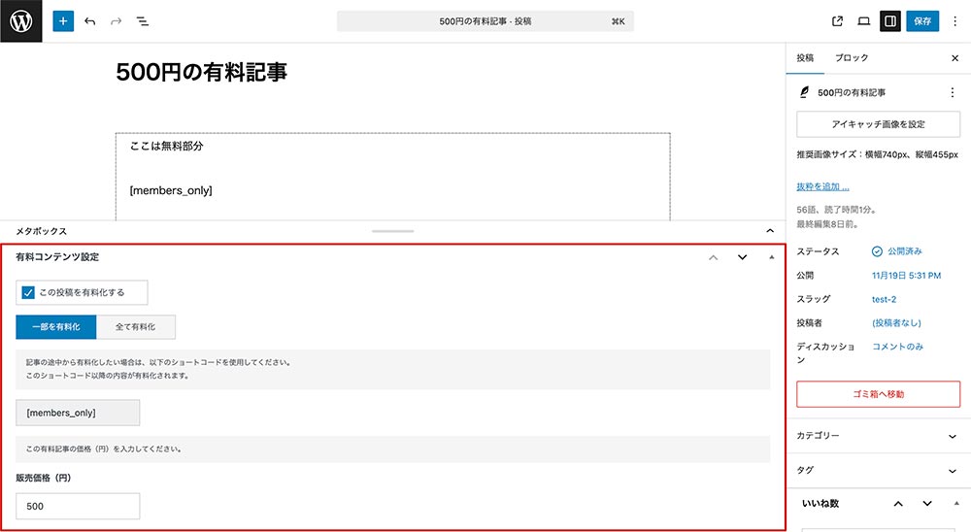Undo the last change
971x532 pixels.
click(x=89, y=21)
